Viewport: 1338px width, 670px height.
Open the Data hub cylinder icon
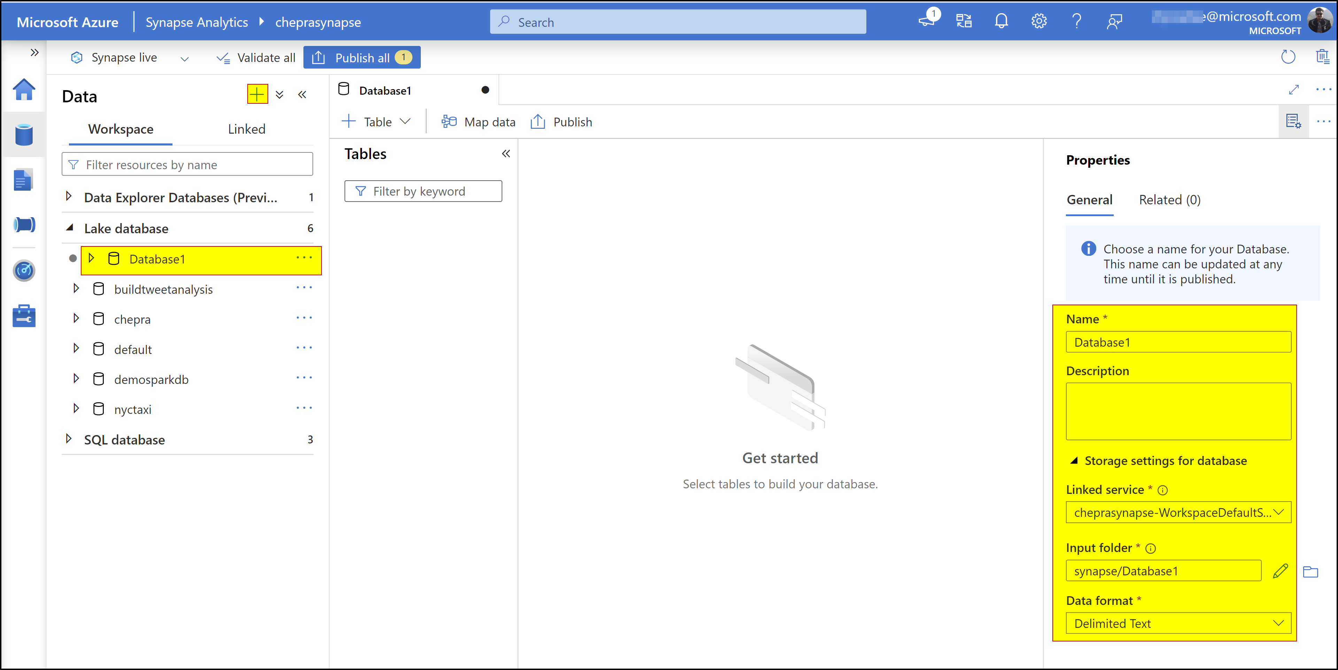24,135
